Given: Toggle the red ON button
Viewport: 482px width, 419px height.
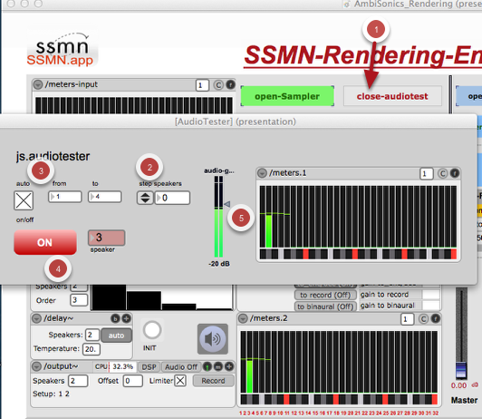Looking at the screenshot, I should pyautogui.click(x=45, y=242).
